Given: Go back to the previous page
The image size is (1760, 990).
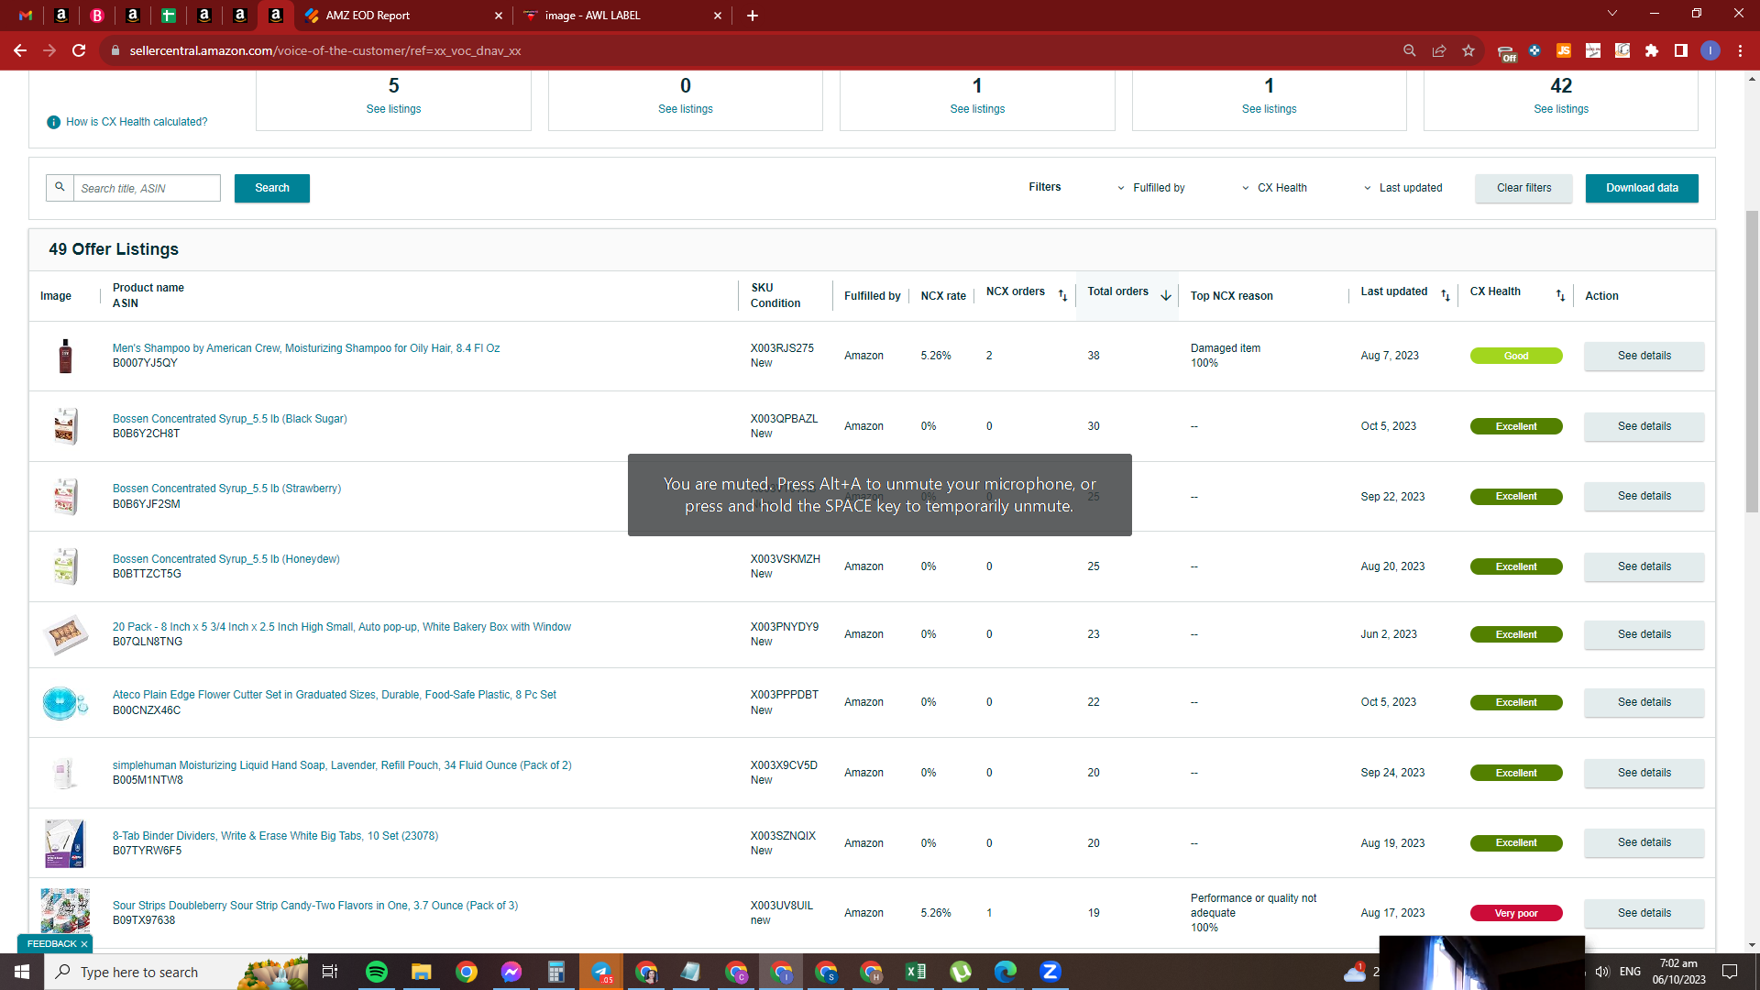Looking at the screenshot, I should [x=20, y=50].
